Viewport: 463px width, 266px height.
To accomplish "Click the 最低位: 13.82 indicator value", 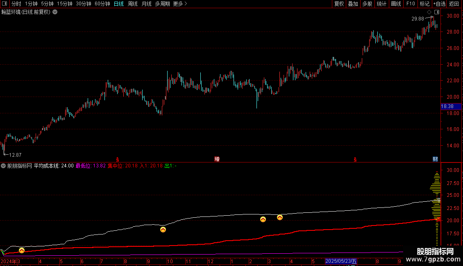I will pyautogui.click(x=91, y=166).
